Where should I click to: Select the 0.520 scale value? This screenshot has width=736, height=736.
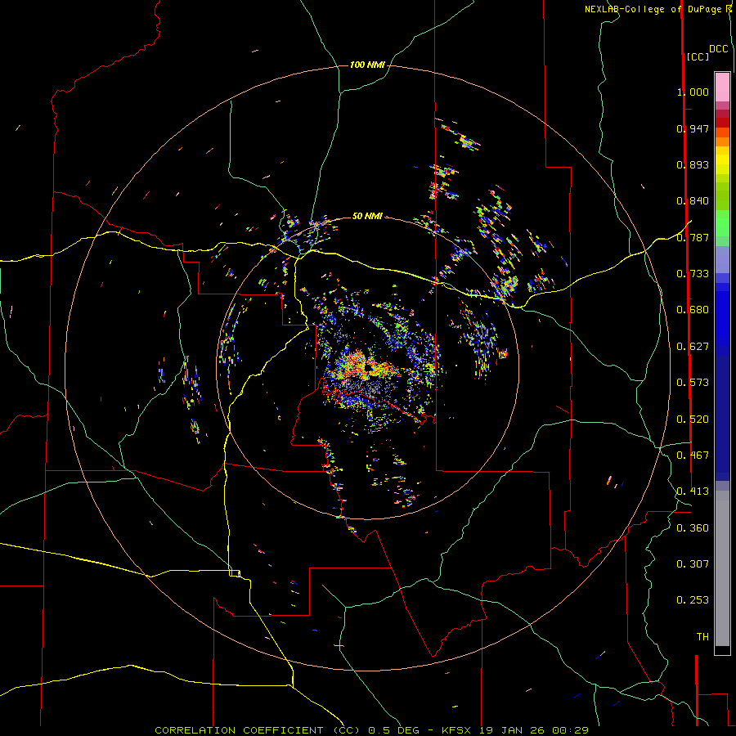click(693, 420)
